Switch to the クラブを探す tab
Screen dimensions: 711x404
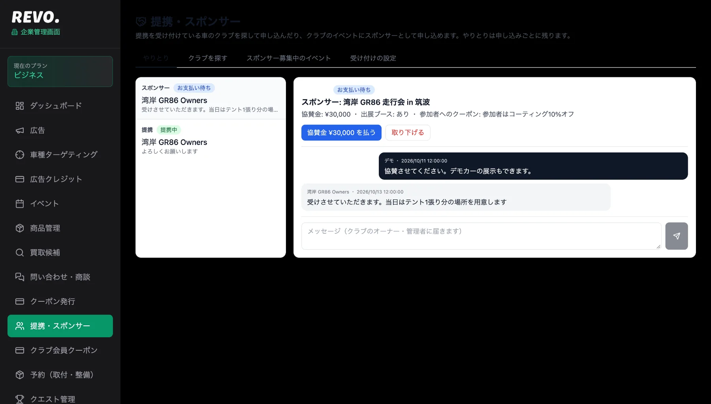[x=208, y=58]
